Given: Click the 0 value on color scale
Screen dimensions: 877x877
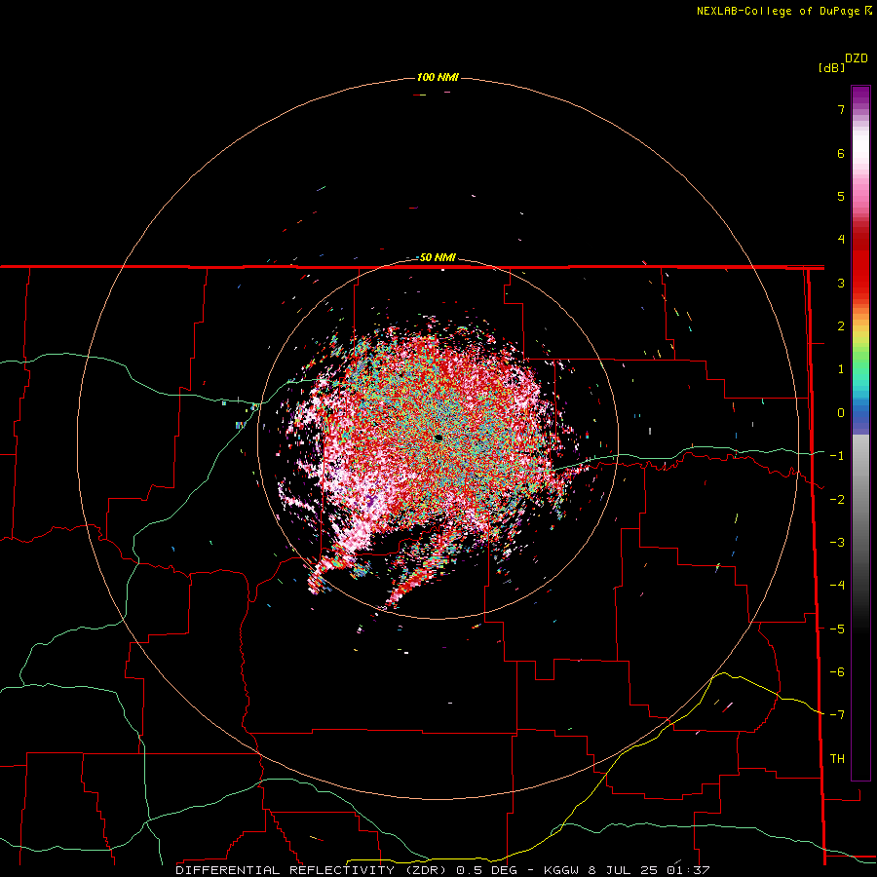Looking at the screenshot, I should 841,413.
